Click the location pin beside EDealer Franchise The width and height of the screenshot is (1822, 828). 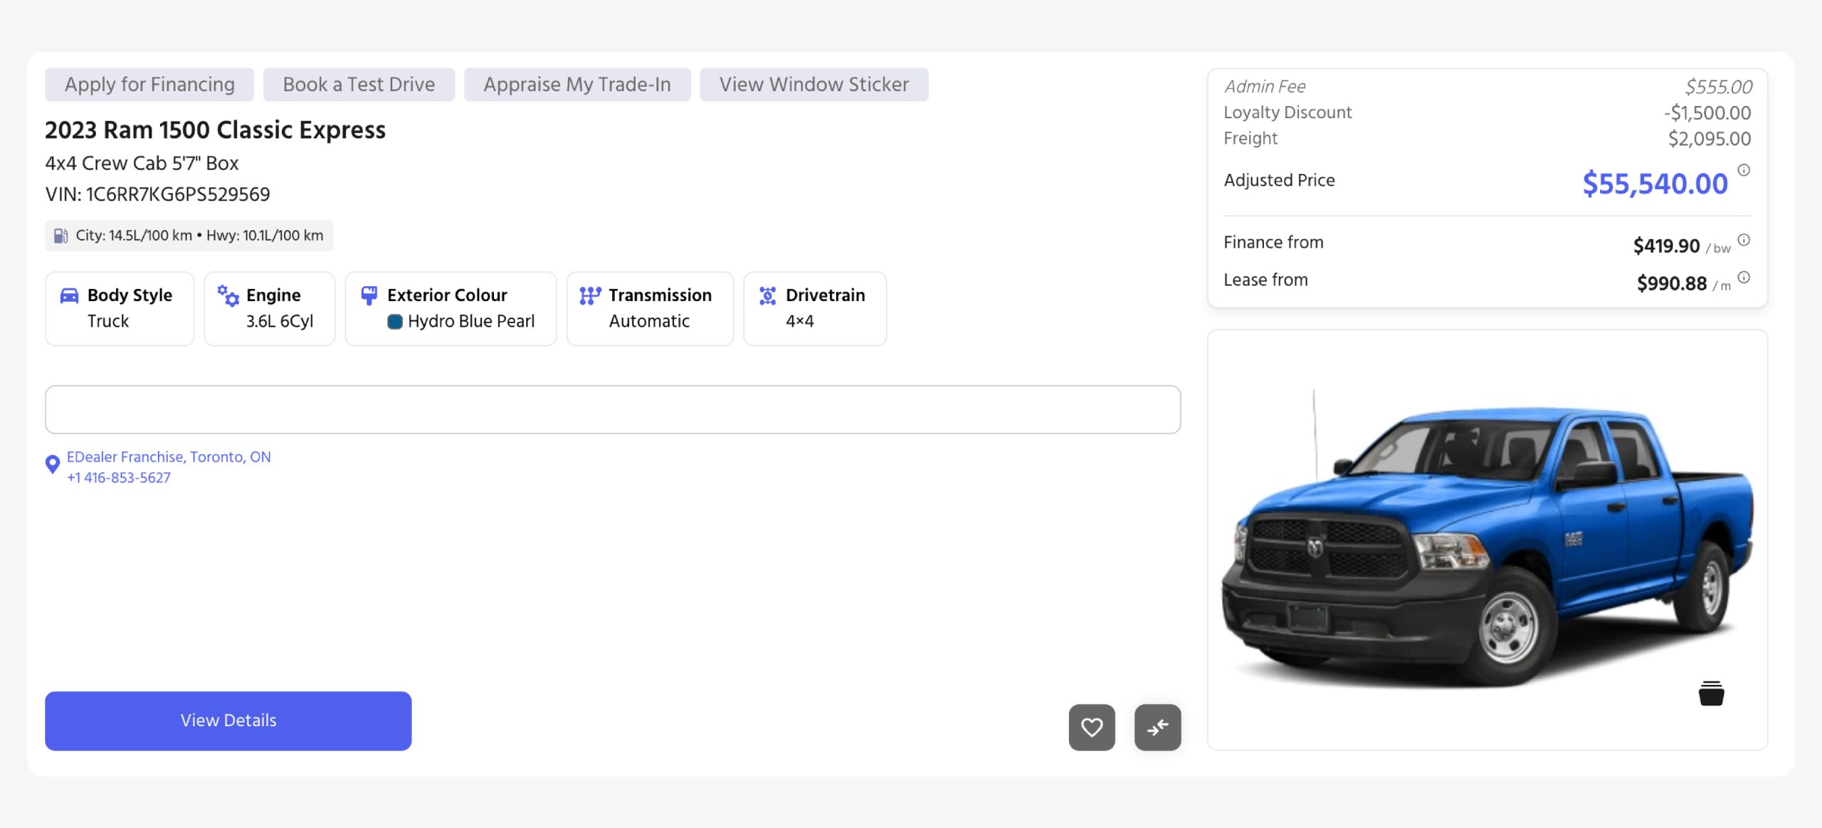[52, 465]
